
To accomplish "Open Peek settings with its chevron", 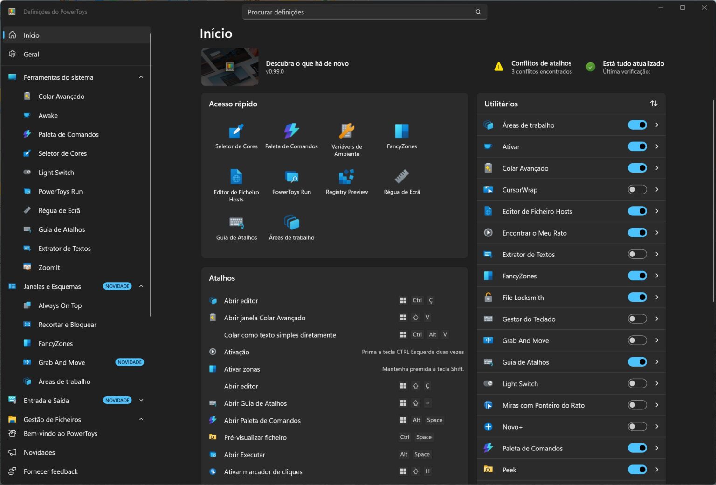I will pyautogui.click(x=656, y=470).
